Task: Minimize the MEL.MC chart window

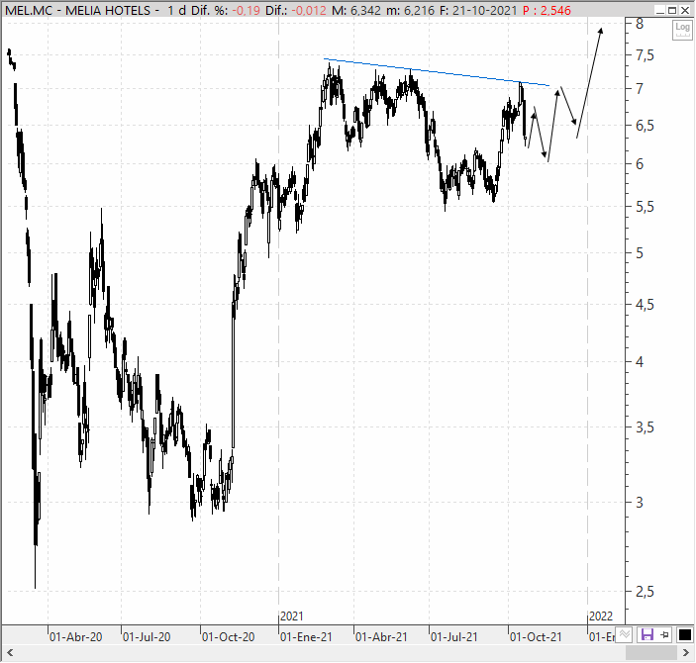Action: click(x=660, y=10)
